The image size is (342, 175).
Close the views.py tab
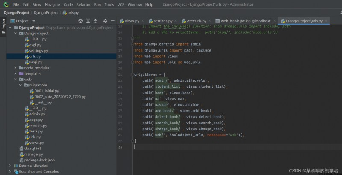click(143, 21)
